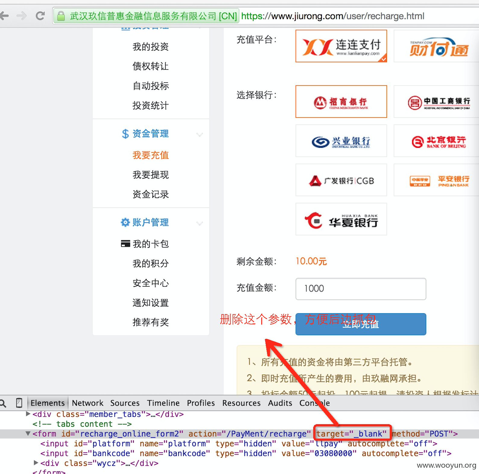This screenshot has width=479, height=474.
Task: Expand the div class wycz node
Action: (x=36, y=463)
